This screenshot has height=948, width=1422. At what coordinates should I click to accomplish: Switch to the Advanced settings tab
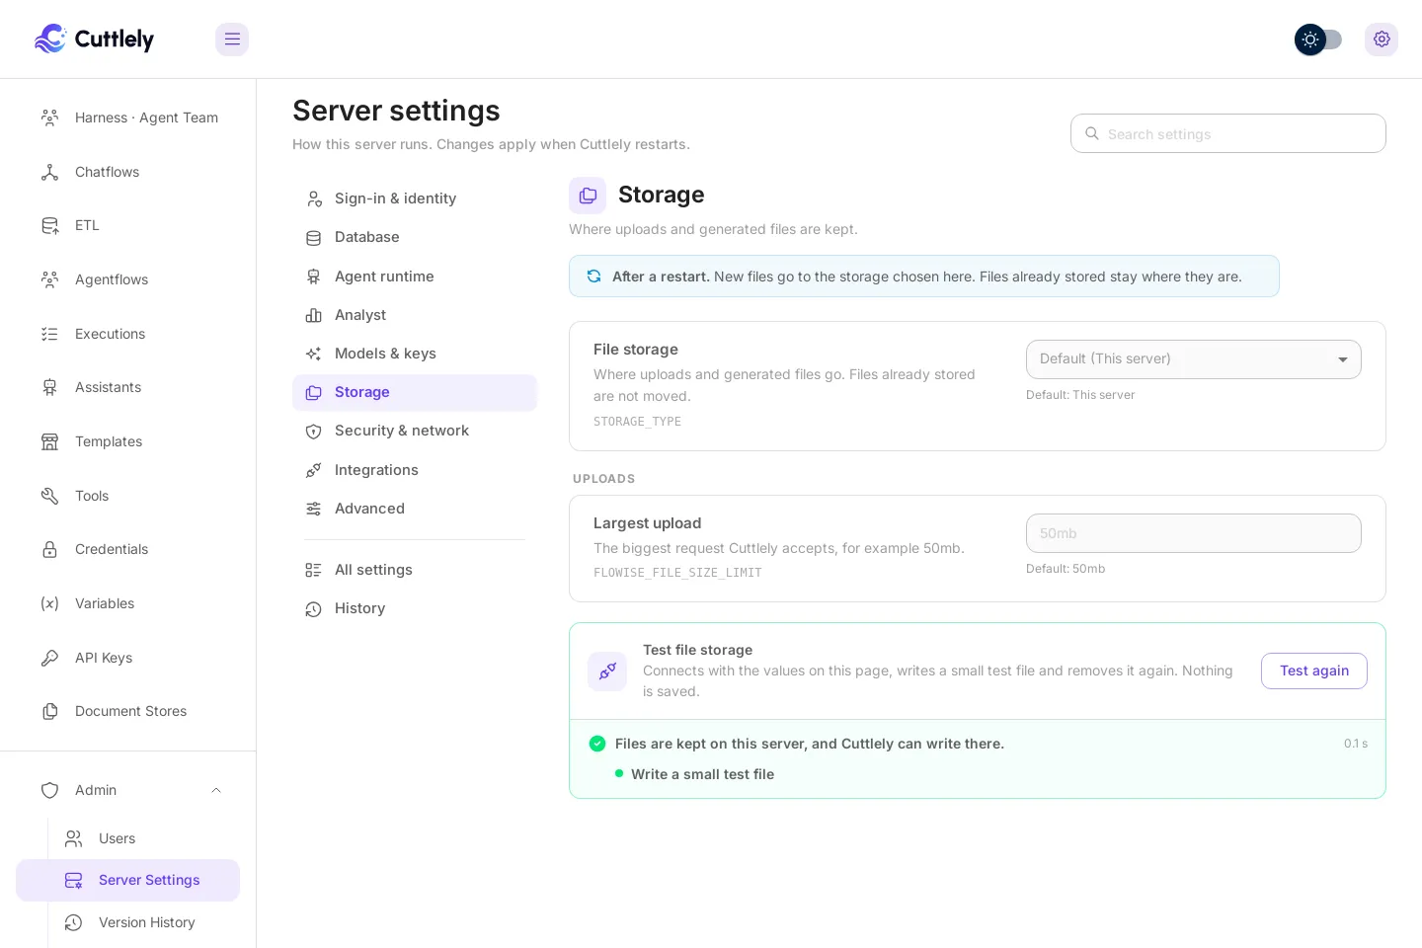(415, 509)
